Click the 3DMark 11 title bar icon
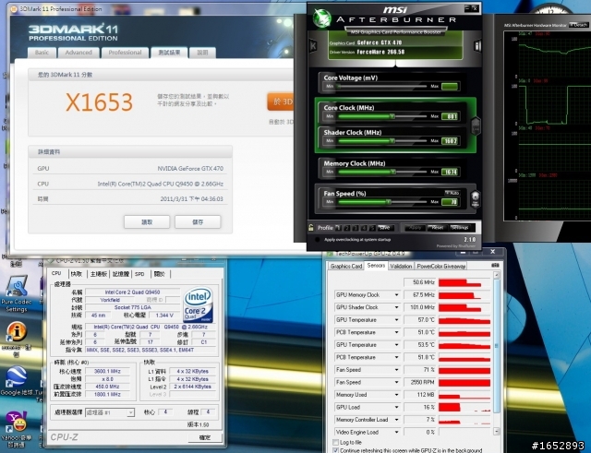 click(x=15, y=9)
